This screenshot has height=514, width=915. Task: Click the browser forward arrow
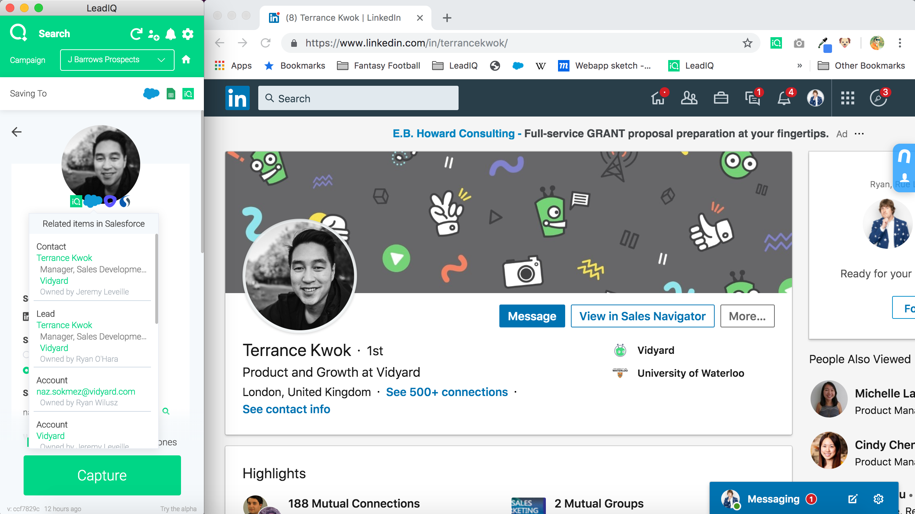(243, 43)
